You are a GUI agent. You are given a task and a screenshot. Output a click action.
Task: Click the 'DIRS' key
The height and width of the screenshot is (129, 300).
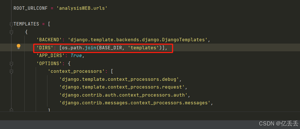45,48
